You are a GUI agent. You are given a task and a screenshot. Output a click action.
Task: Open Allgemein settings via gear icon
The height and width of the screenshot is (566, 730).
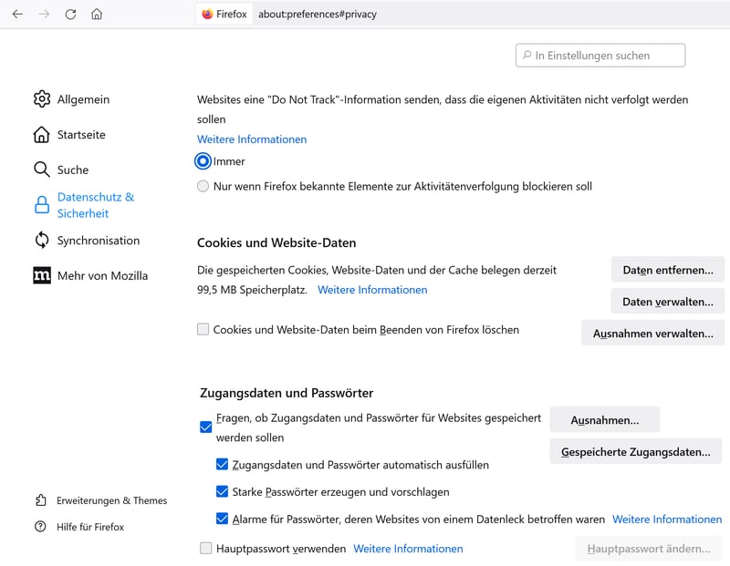point(42,99)
